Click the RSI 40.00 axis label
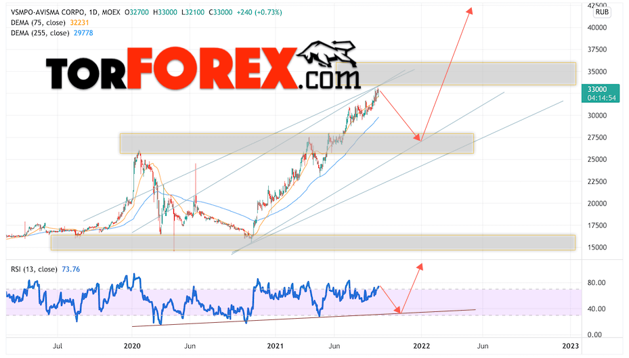This screenshot has height=358, width=629. point(596,309)
